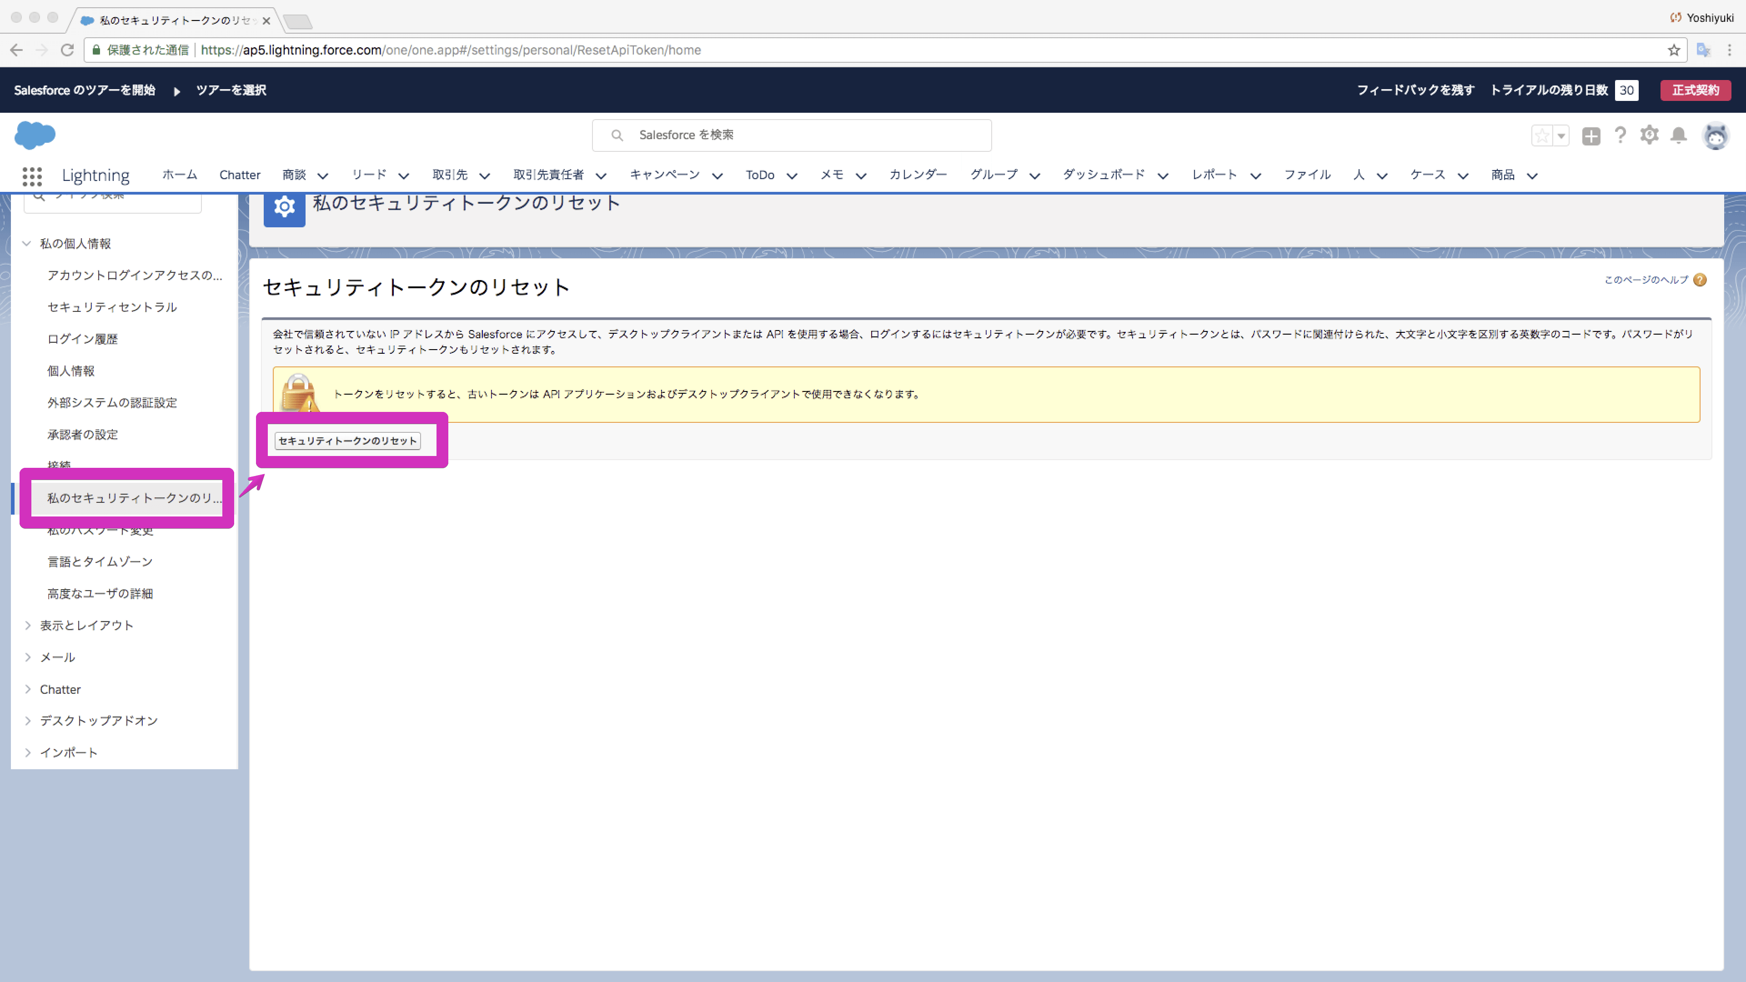Screen dimensions: 1746x982
Task: Click the global actions plus icon
Action: click(x=1591, y=136)
